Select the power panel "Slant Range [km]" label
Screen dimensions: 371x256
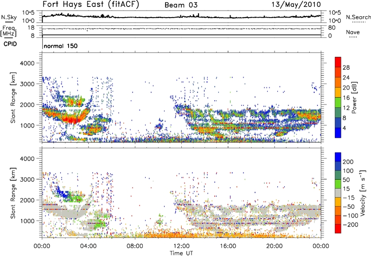[13, 98]
